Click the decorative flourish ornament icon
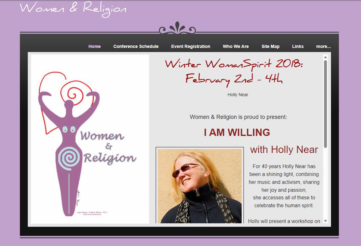Viewport: 361px width, 246px height. coord(177,28)
